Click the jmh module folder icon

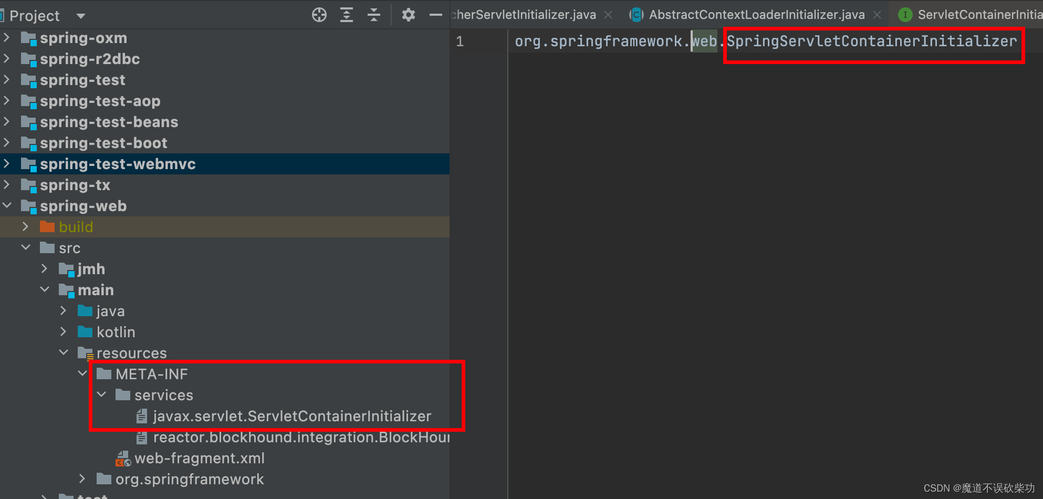tap(67, 269)
